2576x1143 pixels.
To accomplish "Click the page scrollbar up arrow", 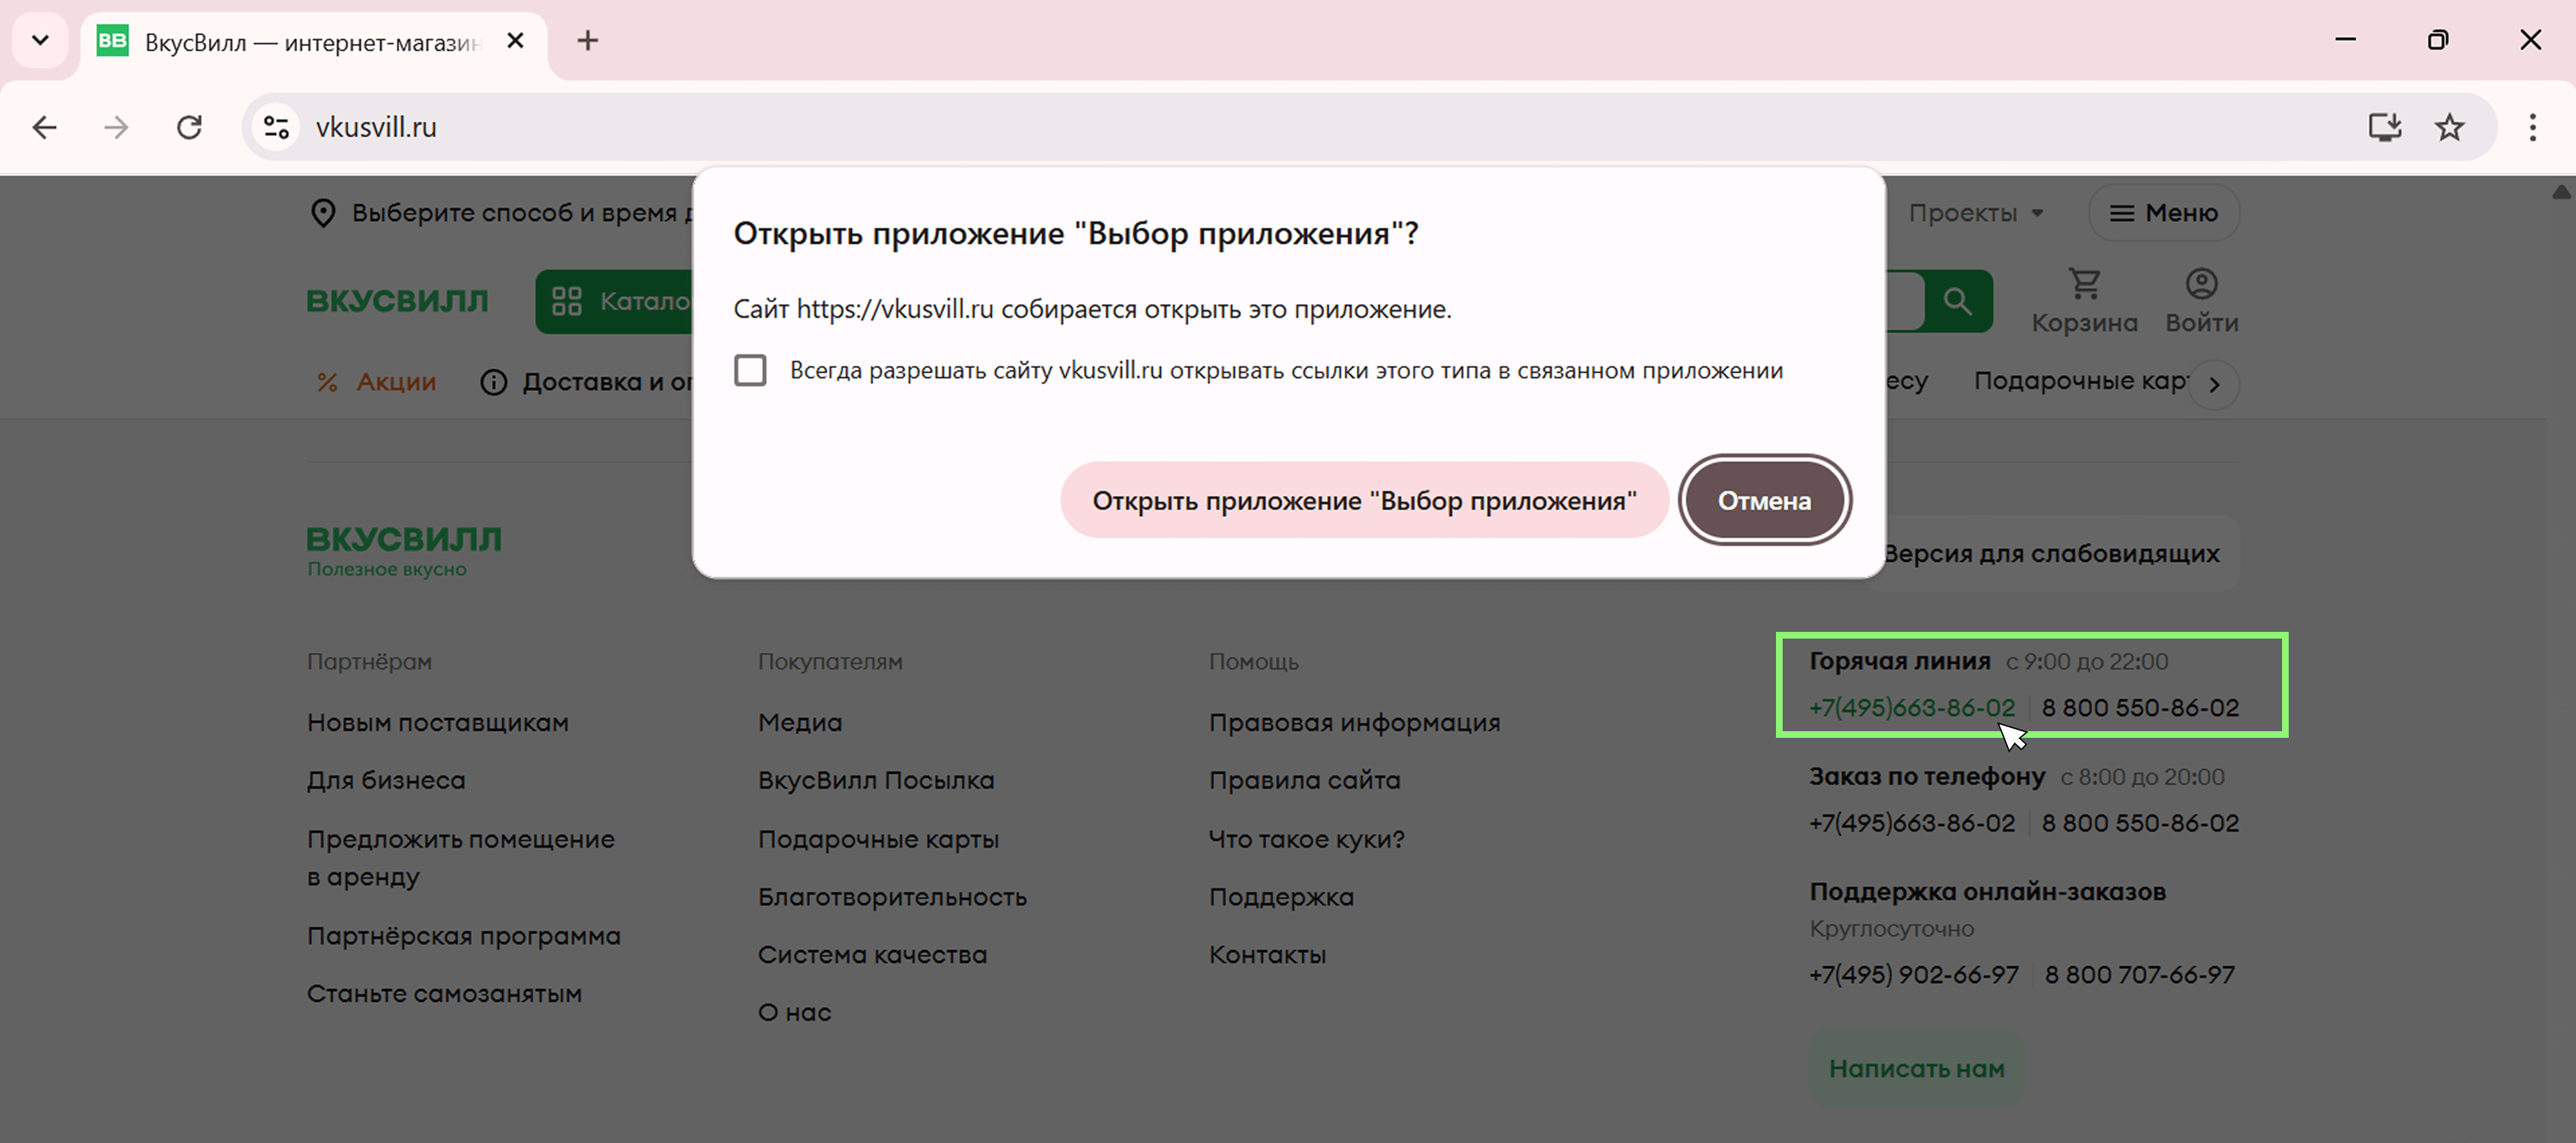I will [x=2561, y=192].
